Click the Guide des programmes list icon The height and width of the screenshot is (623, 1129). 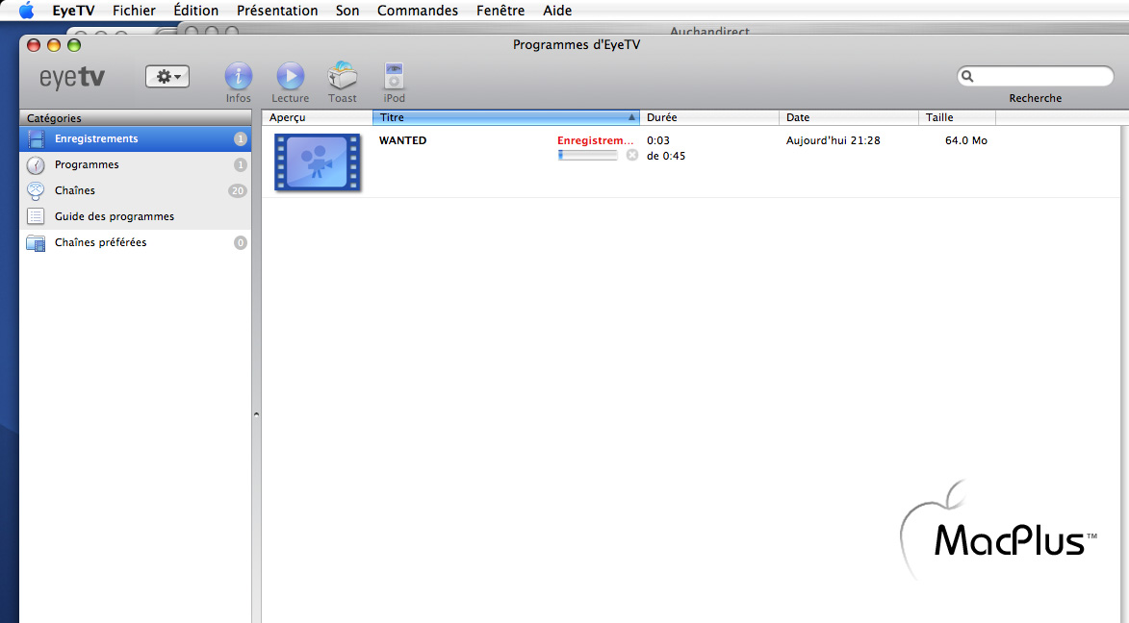click(36, 215)
